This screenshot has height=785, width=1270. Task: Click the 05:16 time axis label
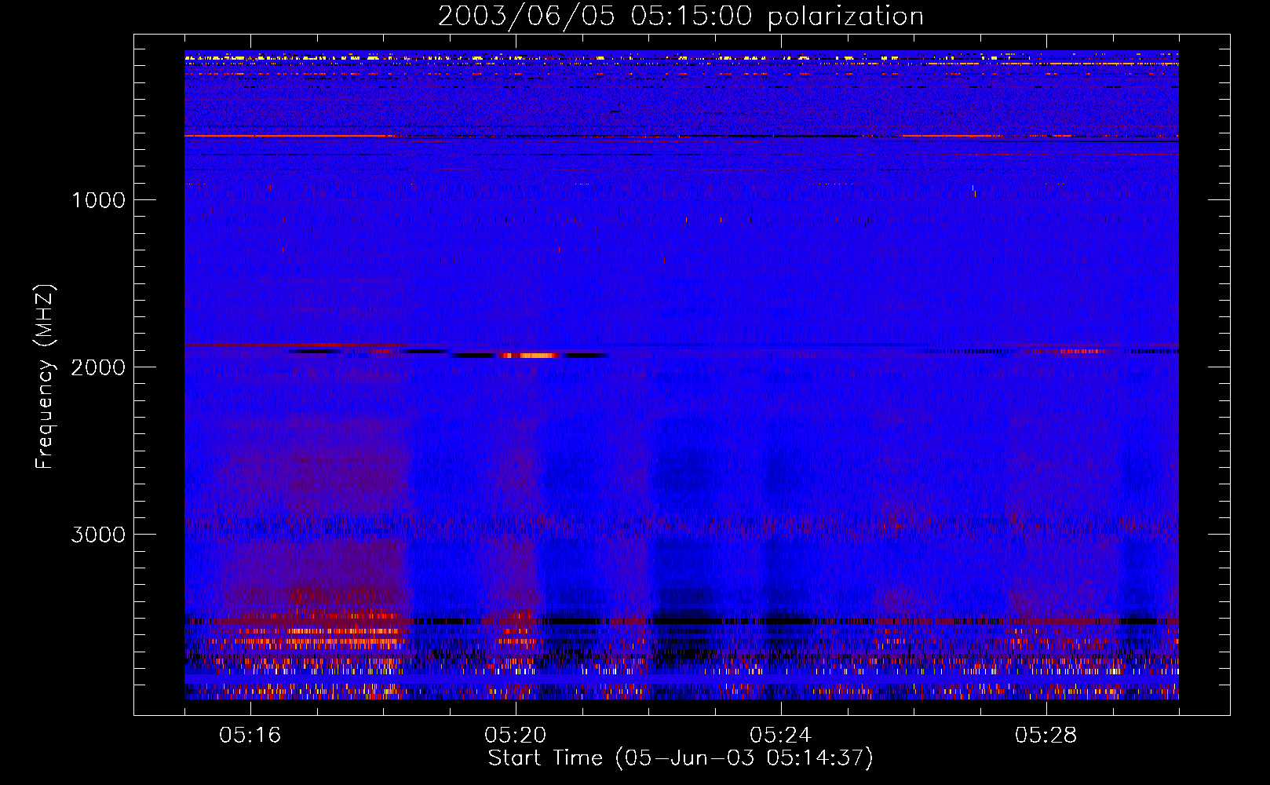pos(250,736)
